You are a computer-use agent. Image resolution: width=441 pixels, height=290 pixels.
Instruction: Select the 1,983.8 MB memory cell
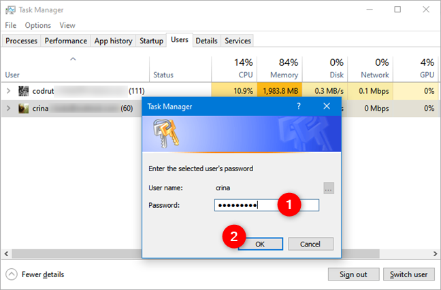(280, 91)
